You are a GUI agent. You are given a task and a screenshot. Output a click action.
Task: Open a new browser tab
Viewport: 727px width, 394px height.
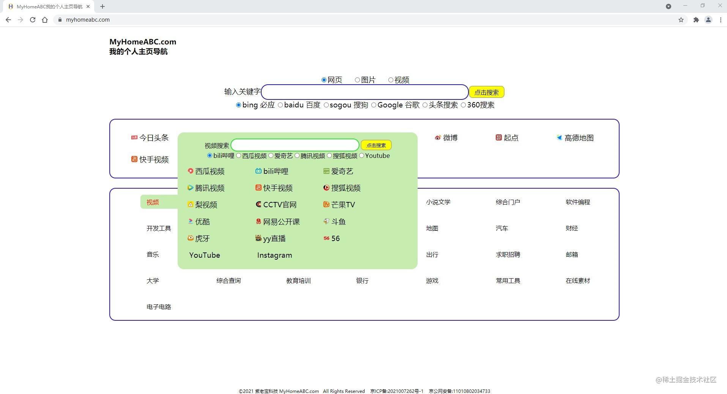(x=103, y=6)
